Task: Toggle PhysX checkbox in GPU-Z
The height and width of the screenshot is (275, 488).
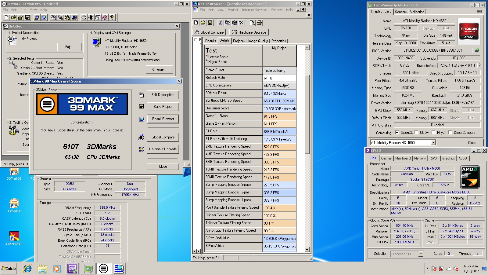Action: point(433,133)
